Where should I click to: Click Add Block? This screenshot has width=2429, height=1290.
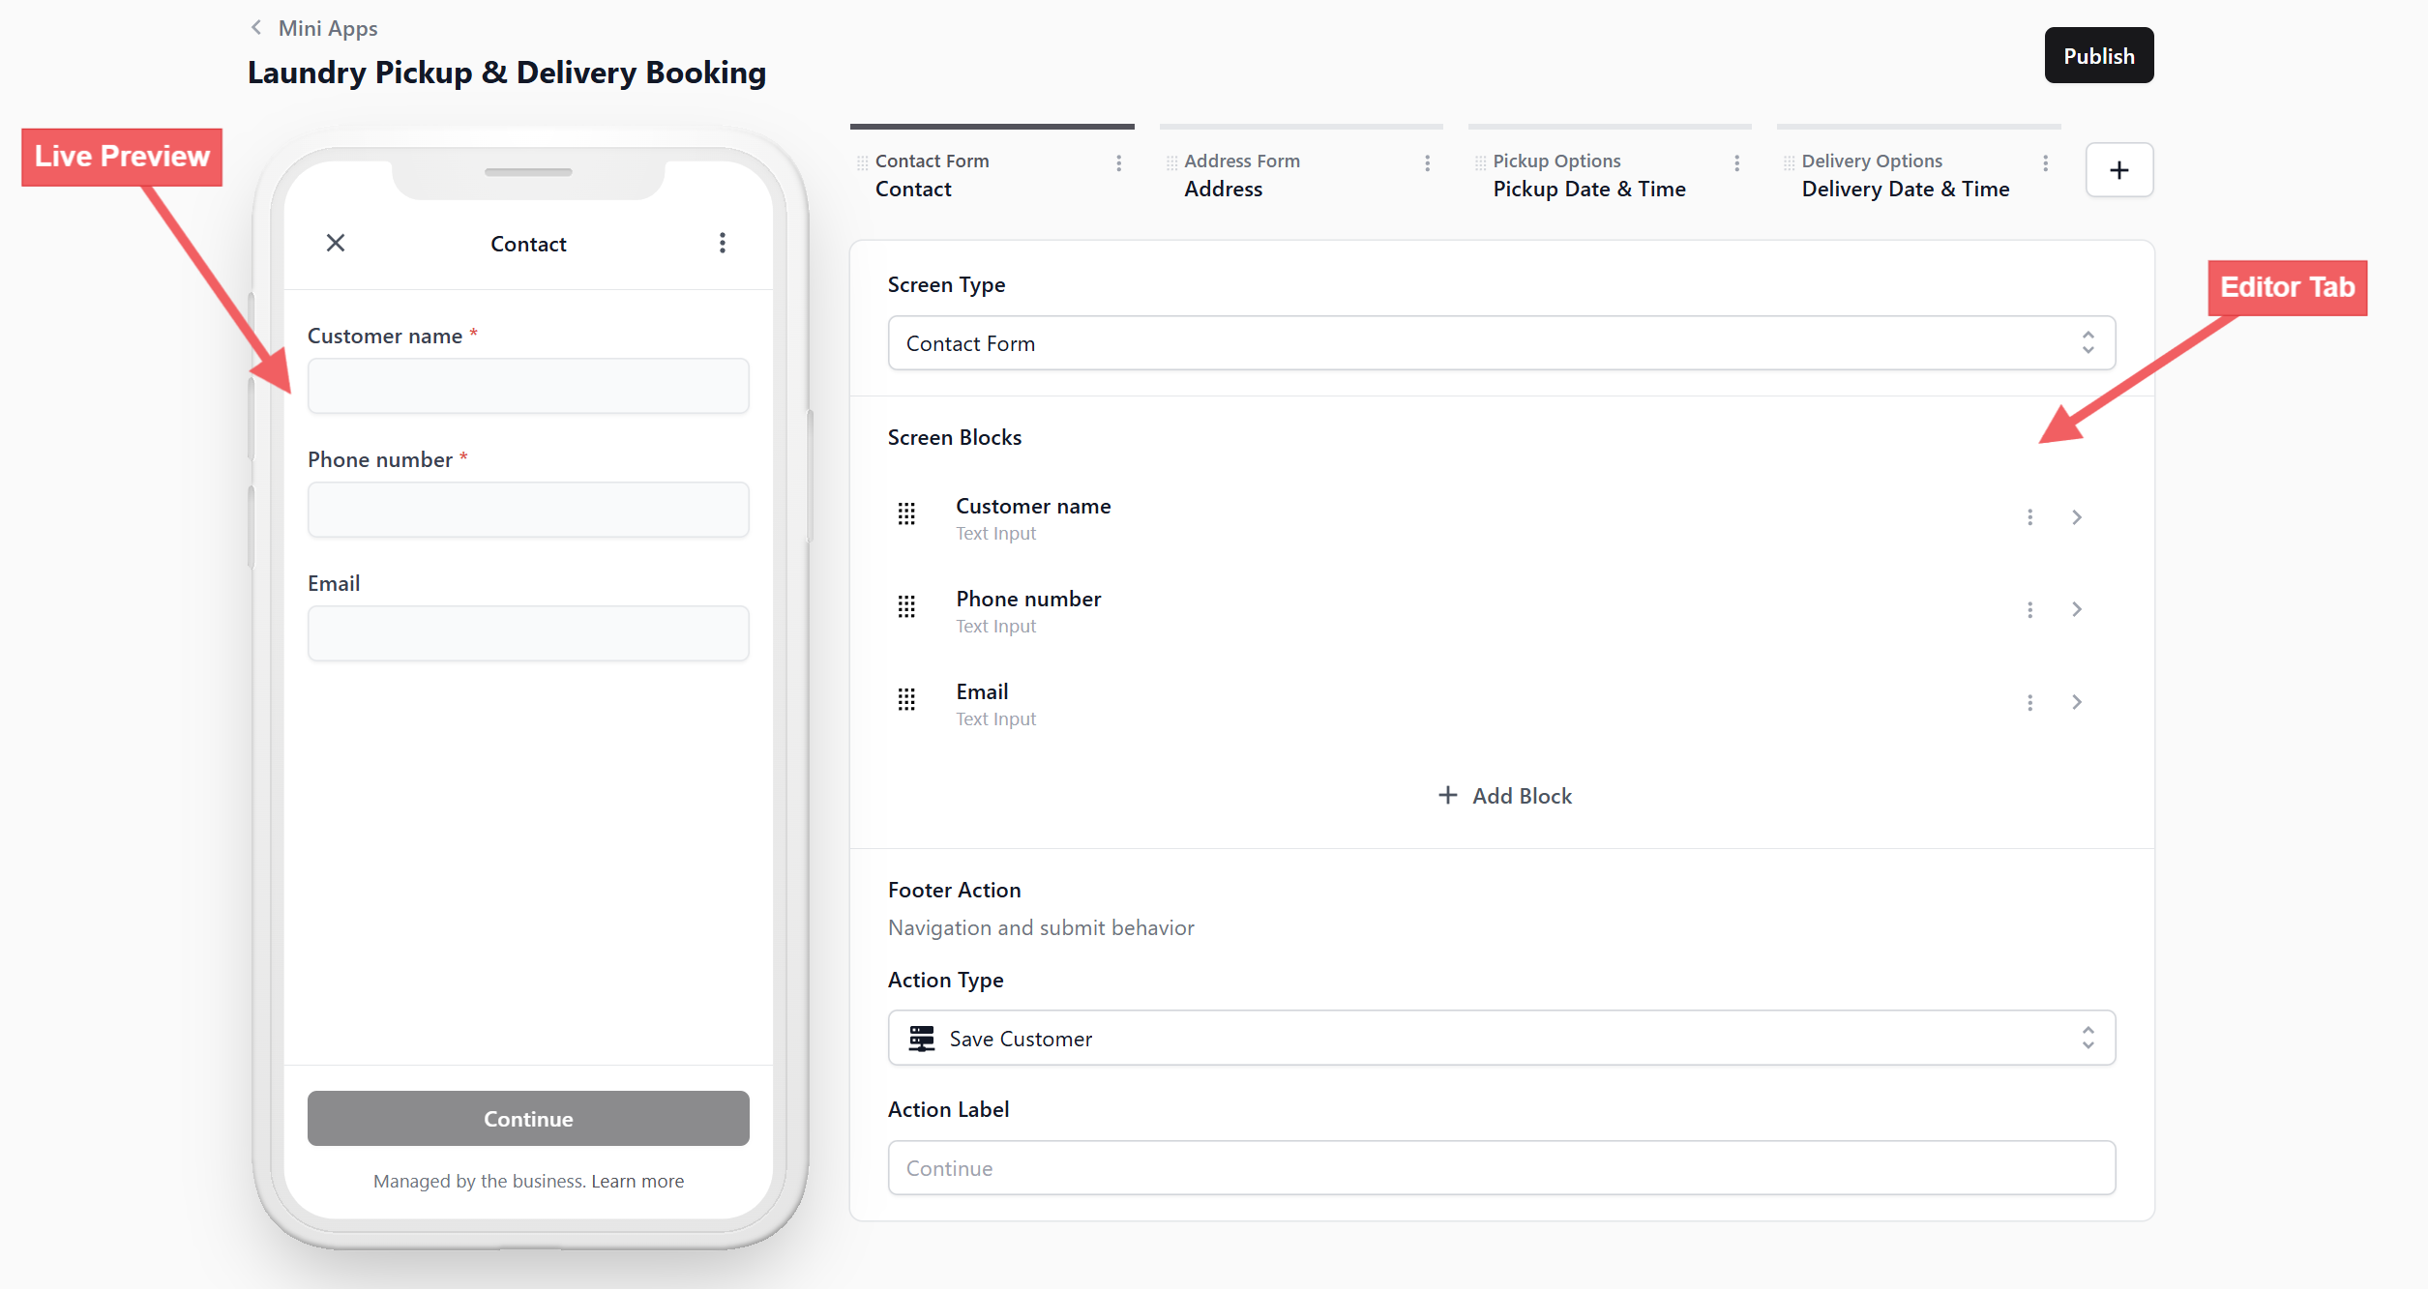[x=1504, y=796]
